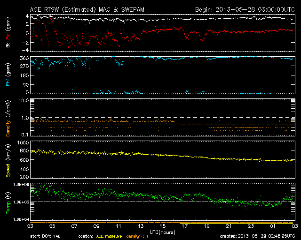
Task: Click the 15 hour mark on x-axis
Action: [x=162, y=226]
